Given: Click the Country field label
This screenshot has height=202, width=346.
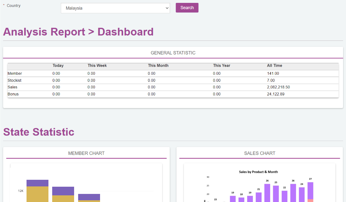Looking at the screenshot, I should (14, 5).
